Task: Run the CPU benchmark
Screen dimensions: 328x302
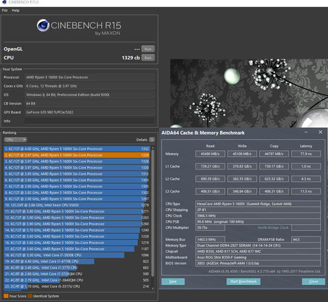Action: 148,57
